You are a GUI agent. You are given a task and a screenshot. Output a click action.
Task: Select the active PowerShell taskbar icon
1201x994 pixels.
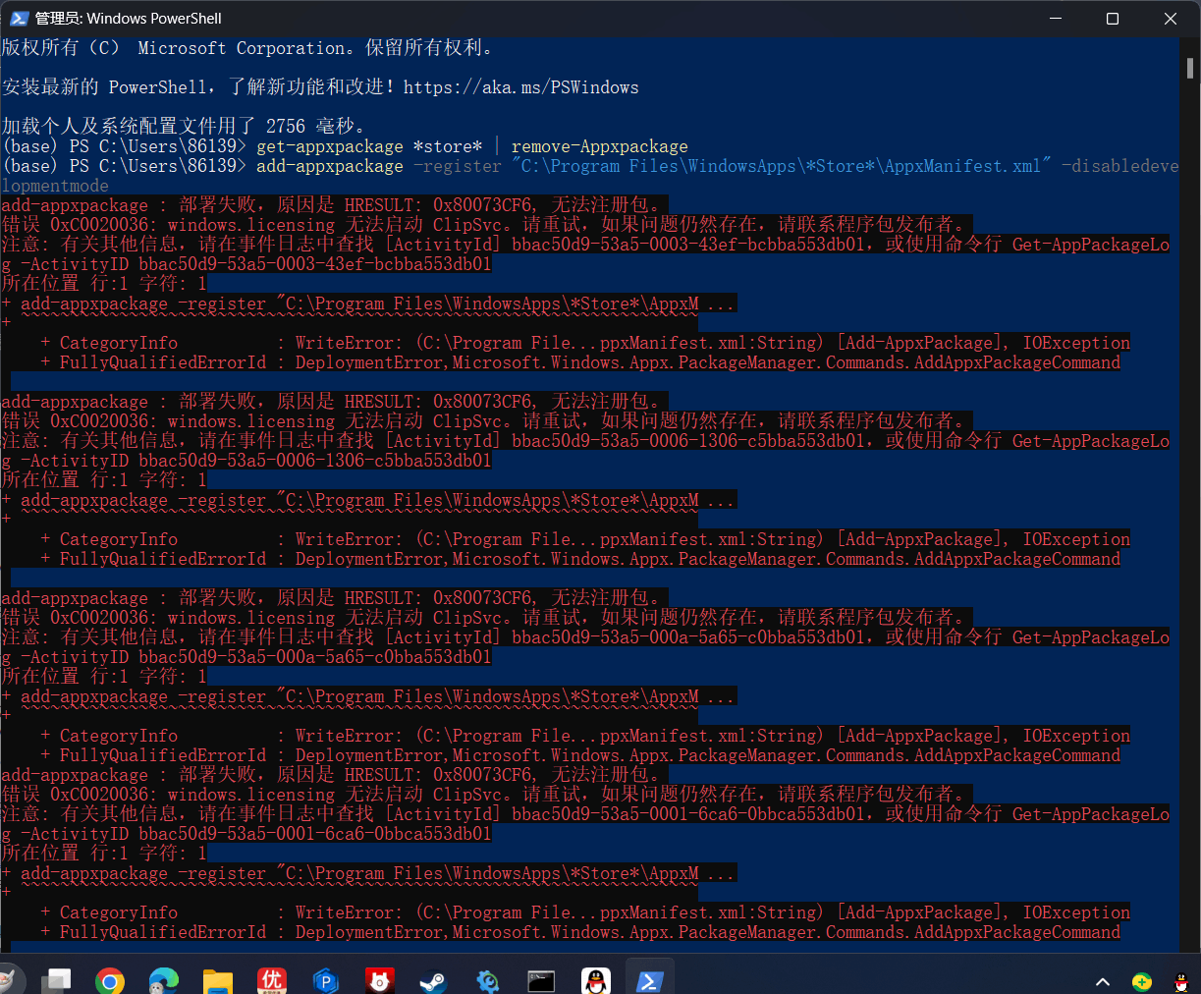click(649, 980)
